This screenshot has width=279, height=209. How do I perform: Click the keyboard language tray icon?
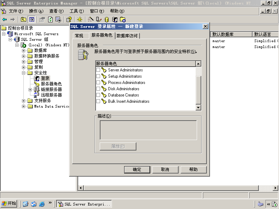(260, 204)
